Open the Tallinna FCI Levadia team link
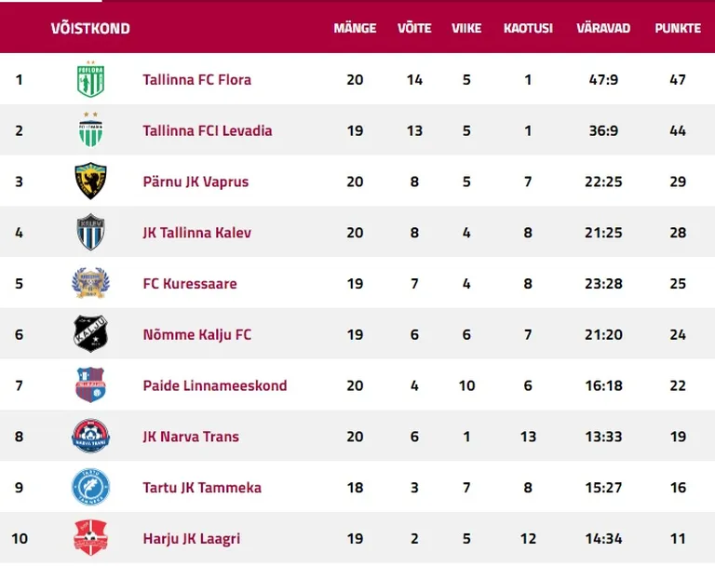 point(208,131)
